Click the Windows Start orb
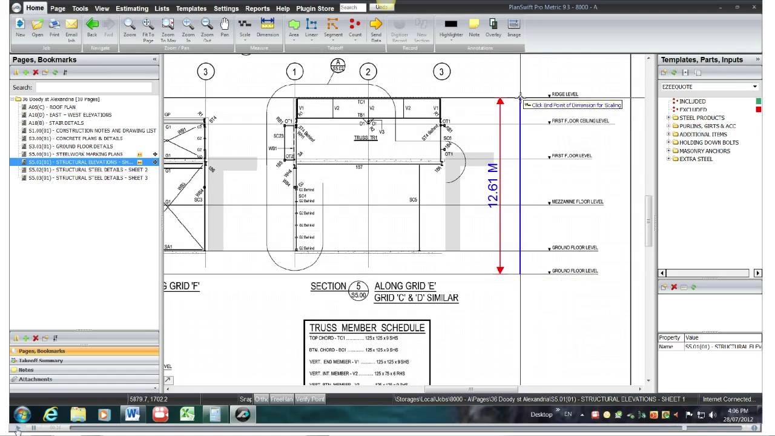This screenshot has width=775, height=436. pyautogui.click(x=22, y=415)
